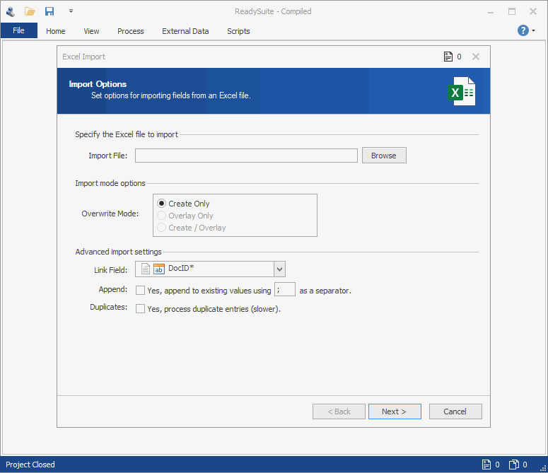
Task: Select the Overlay Only radio option
Action: [x=185, y=216]
